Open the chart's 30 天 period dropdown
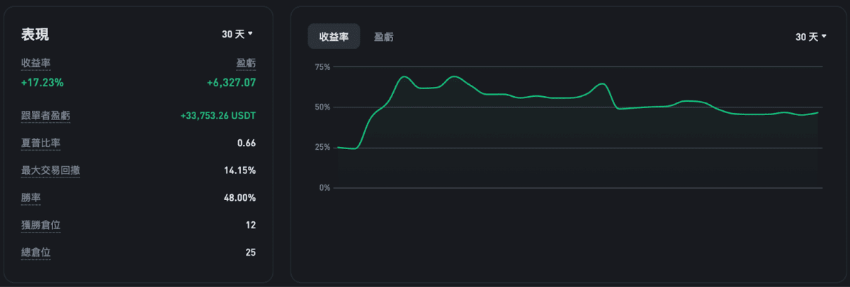The image size is (850, 287). pos(811,37)
